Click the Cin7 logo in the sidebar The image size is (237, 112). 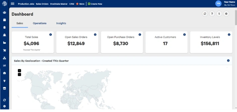coord(4,4)
